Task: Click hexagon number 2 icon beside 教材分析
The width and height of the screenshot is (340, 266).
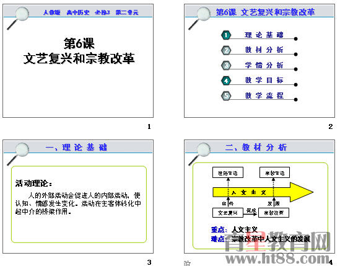Action: 226,50
